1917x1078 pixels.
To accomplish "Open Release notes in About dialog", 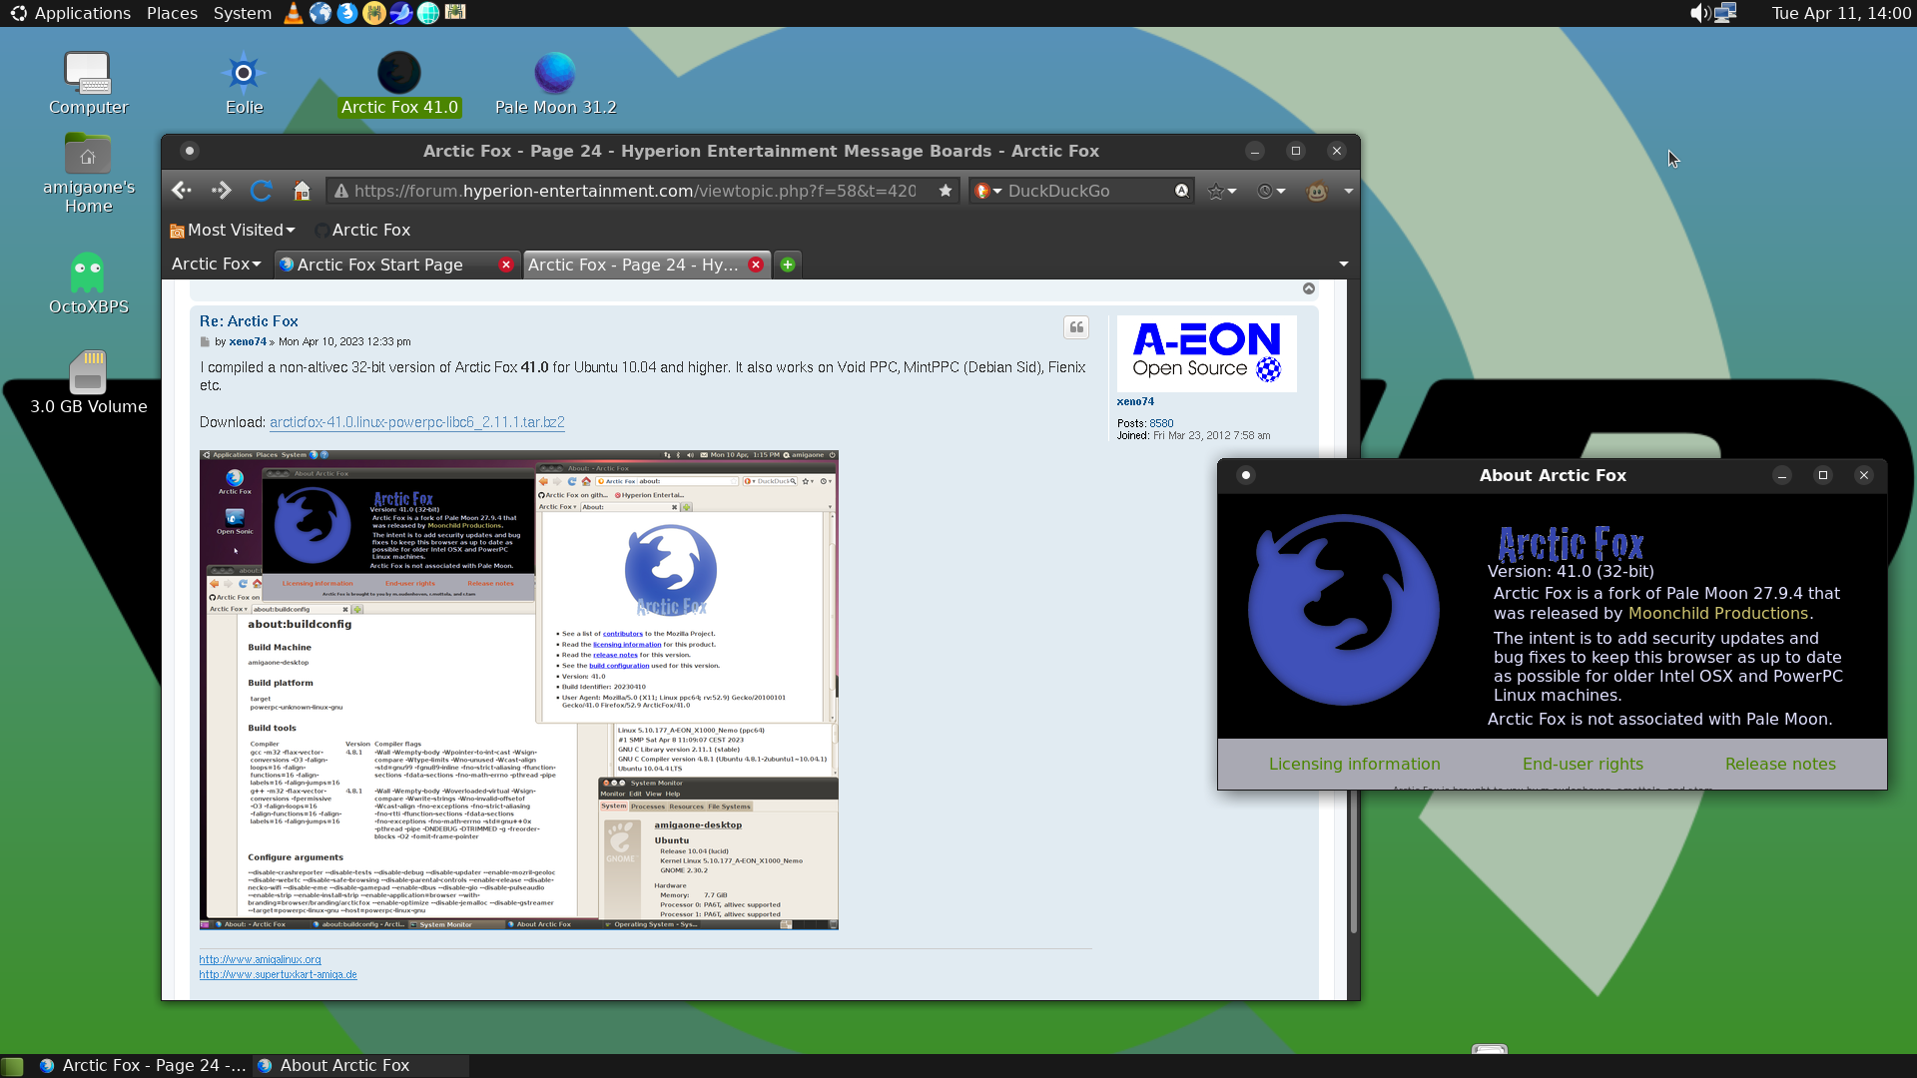I will point(1780,764).
